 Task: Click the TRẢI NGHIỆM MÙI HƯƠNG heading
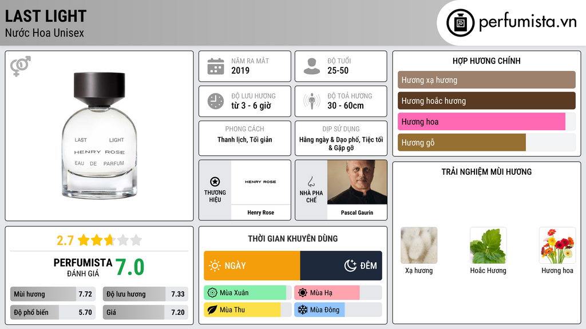[x=486, y=171]
